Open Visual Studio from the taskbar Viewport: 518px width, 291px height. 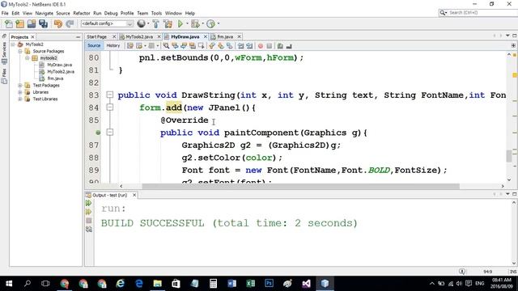pos(306,284)
